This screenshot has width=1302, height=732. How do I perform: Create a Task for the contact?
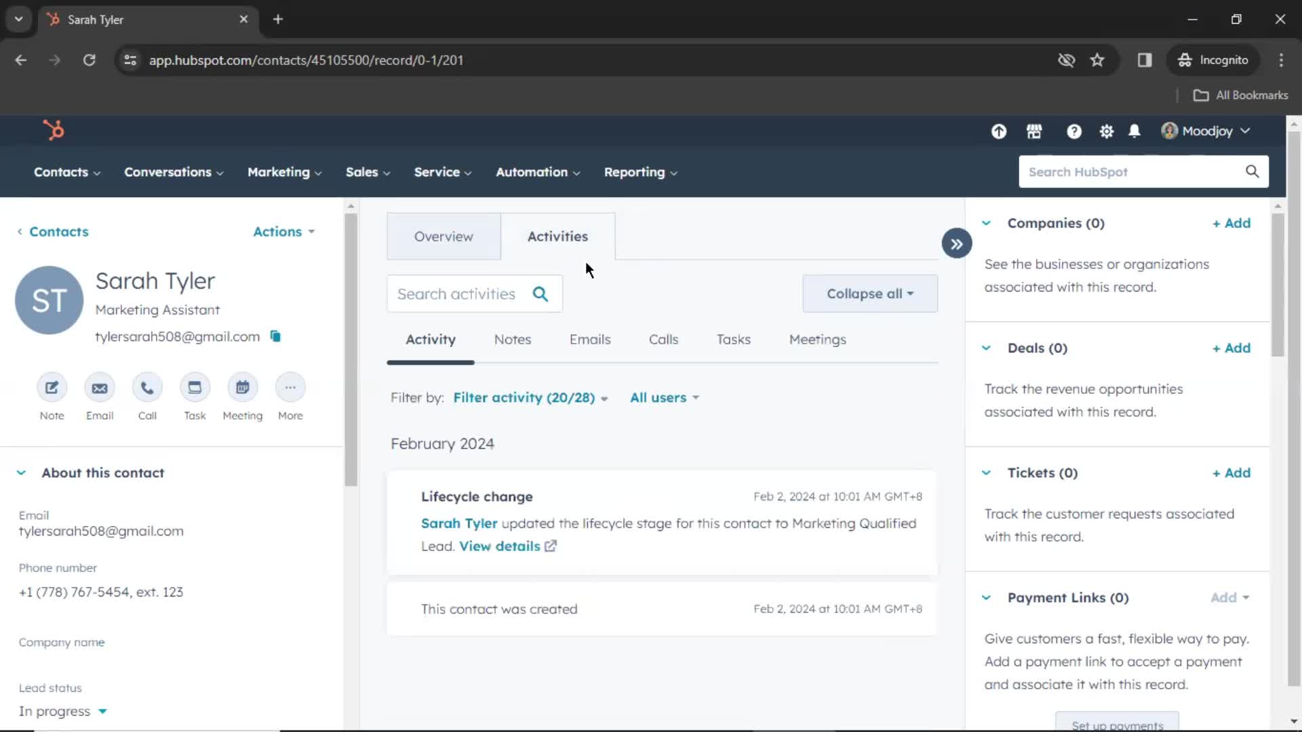[195, 388]
